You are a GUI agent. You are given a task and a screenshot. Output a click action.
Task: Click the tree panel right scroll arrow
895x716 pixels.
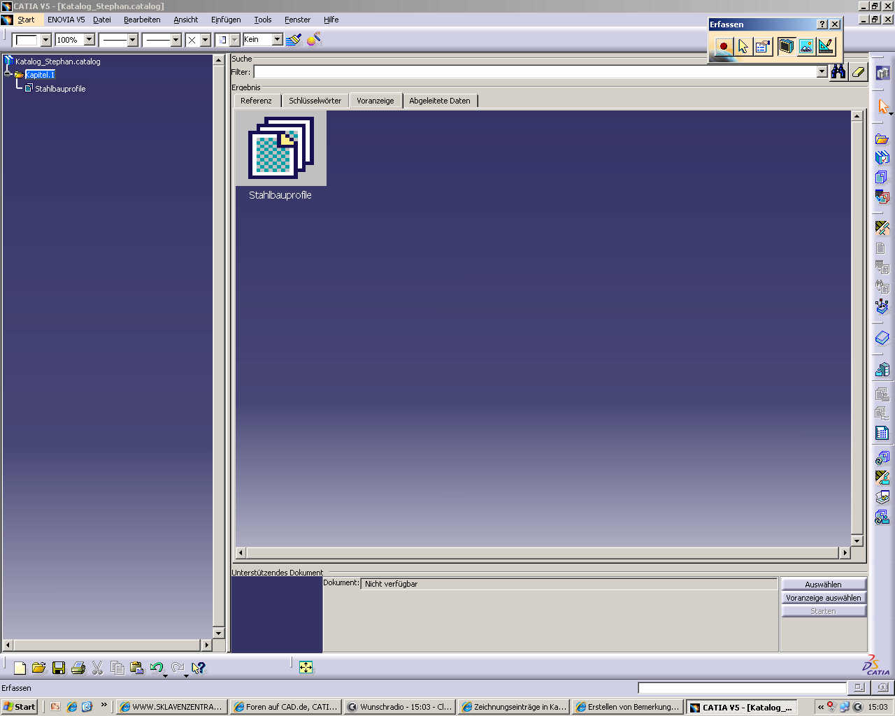pyautogui.click(x=206, y=645)
